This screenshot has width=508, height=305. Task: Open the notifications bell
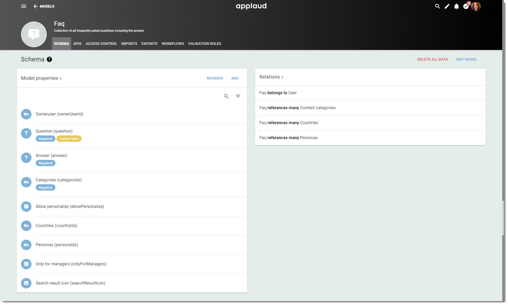point(457,6)
